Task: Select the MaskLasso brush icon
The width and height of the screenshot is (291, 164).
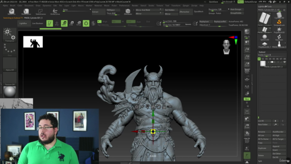Action: (x=26, y=11)
